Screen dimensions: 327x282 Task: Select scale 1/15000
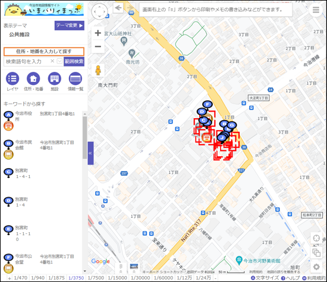(117, 278)
